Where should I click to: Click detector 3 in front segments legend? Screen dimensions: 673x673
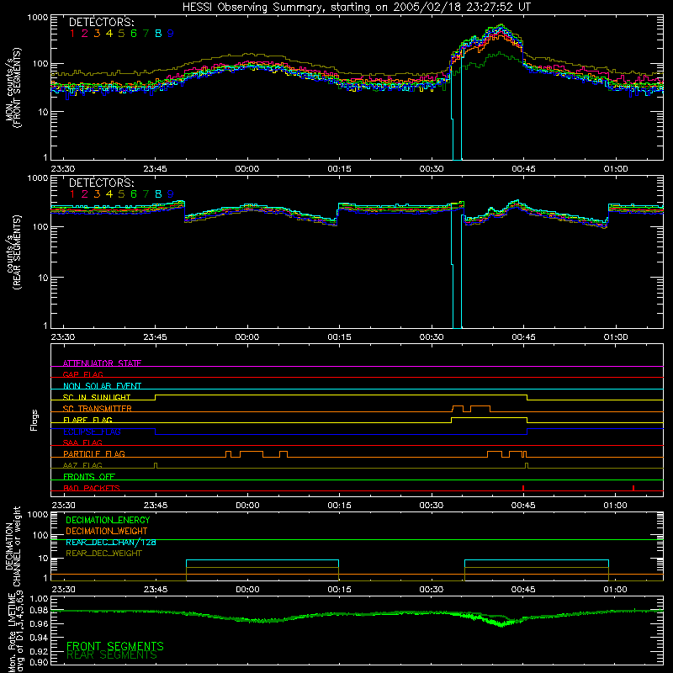click(x=97, y=34)
